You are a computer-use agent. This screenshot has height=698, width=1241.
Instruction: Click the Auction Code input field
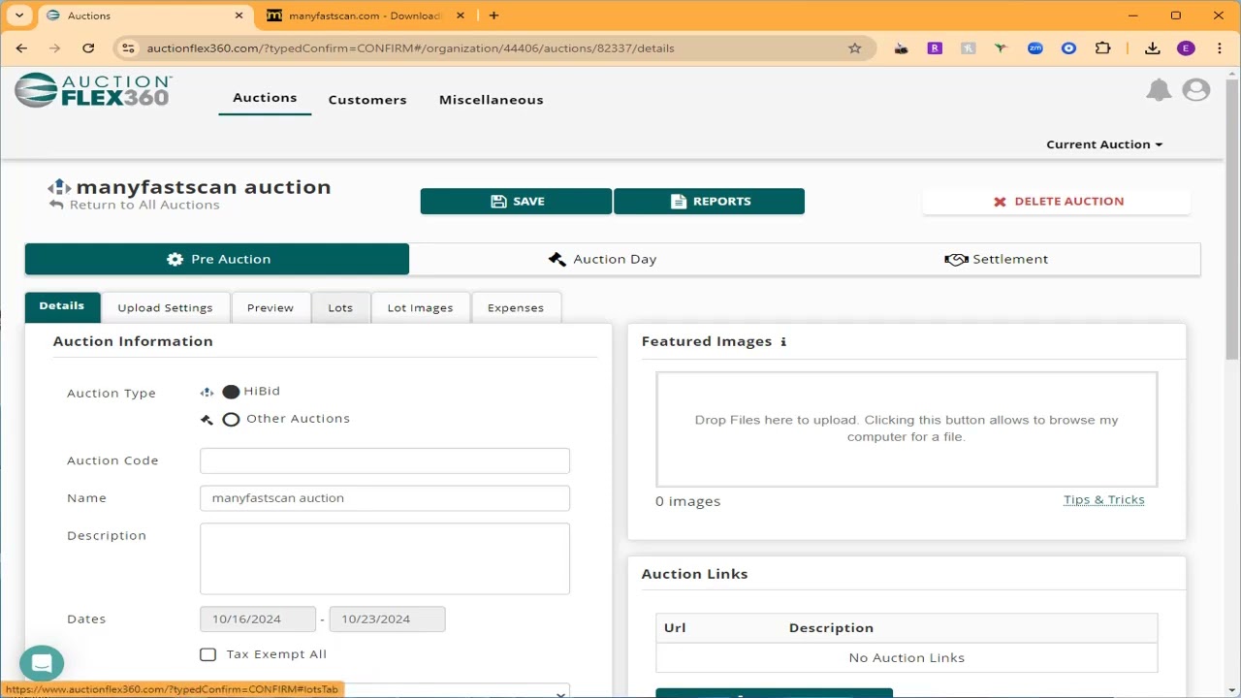click(x=385, y=460)
